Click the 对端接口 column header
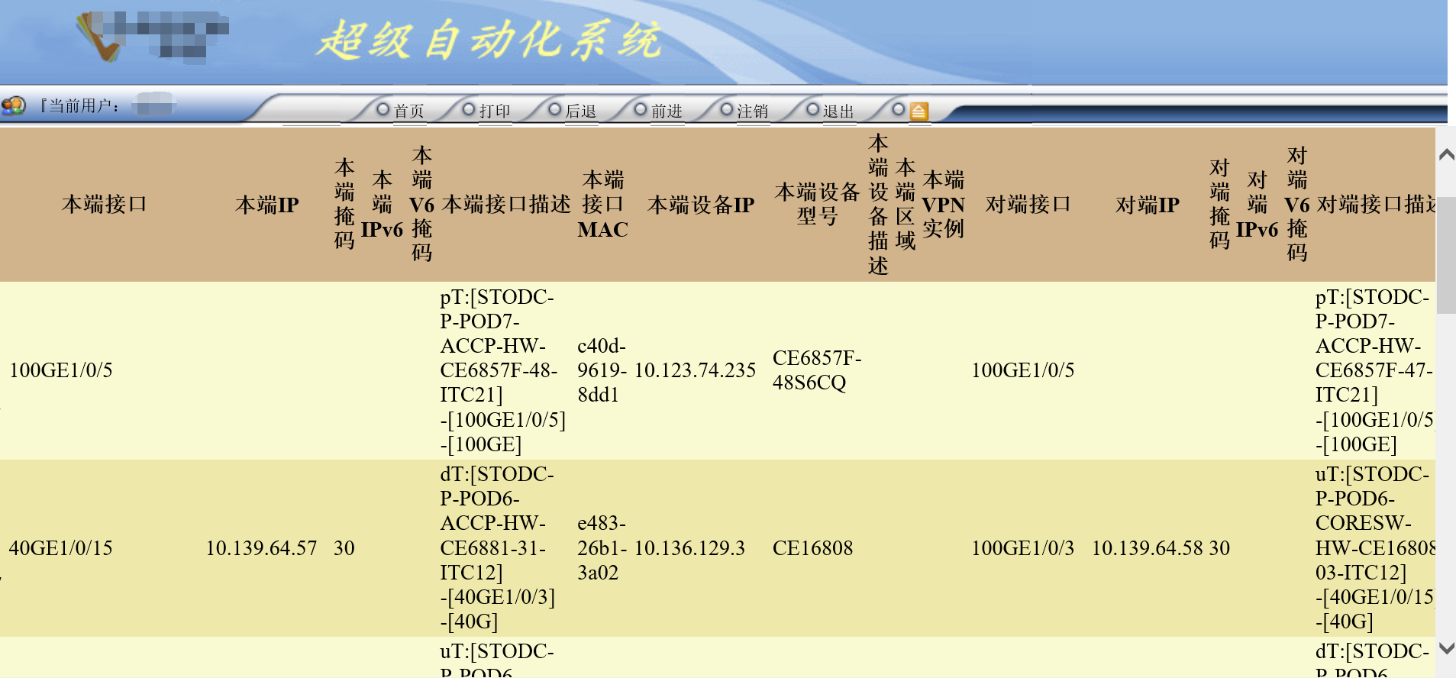 [x=1028, y=205]
